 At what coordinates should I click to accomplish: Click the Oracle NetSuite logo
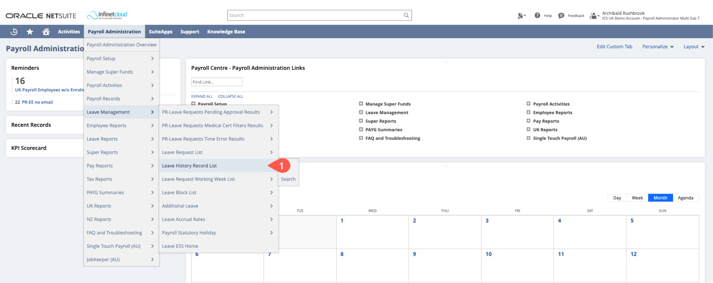(40, 15)
